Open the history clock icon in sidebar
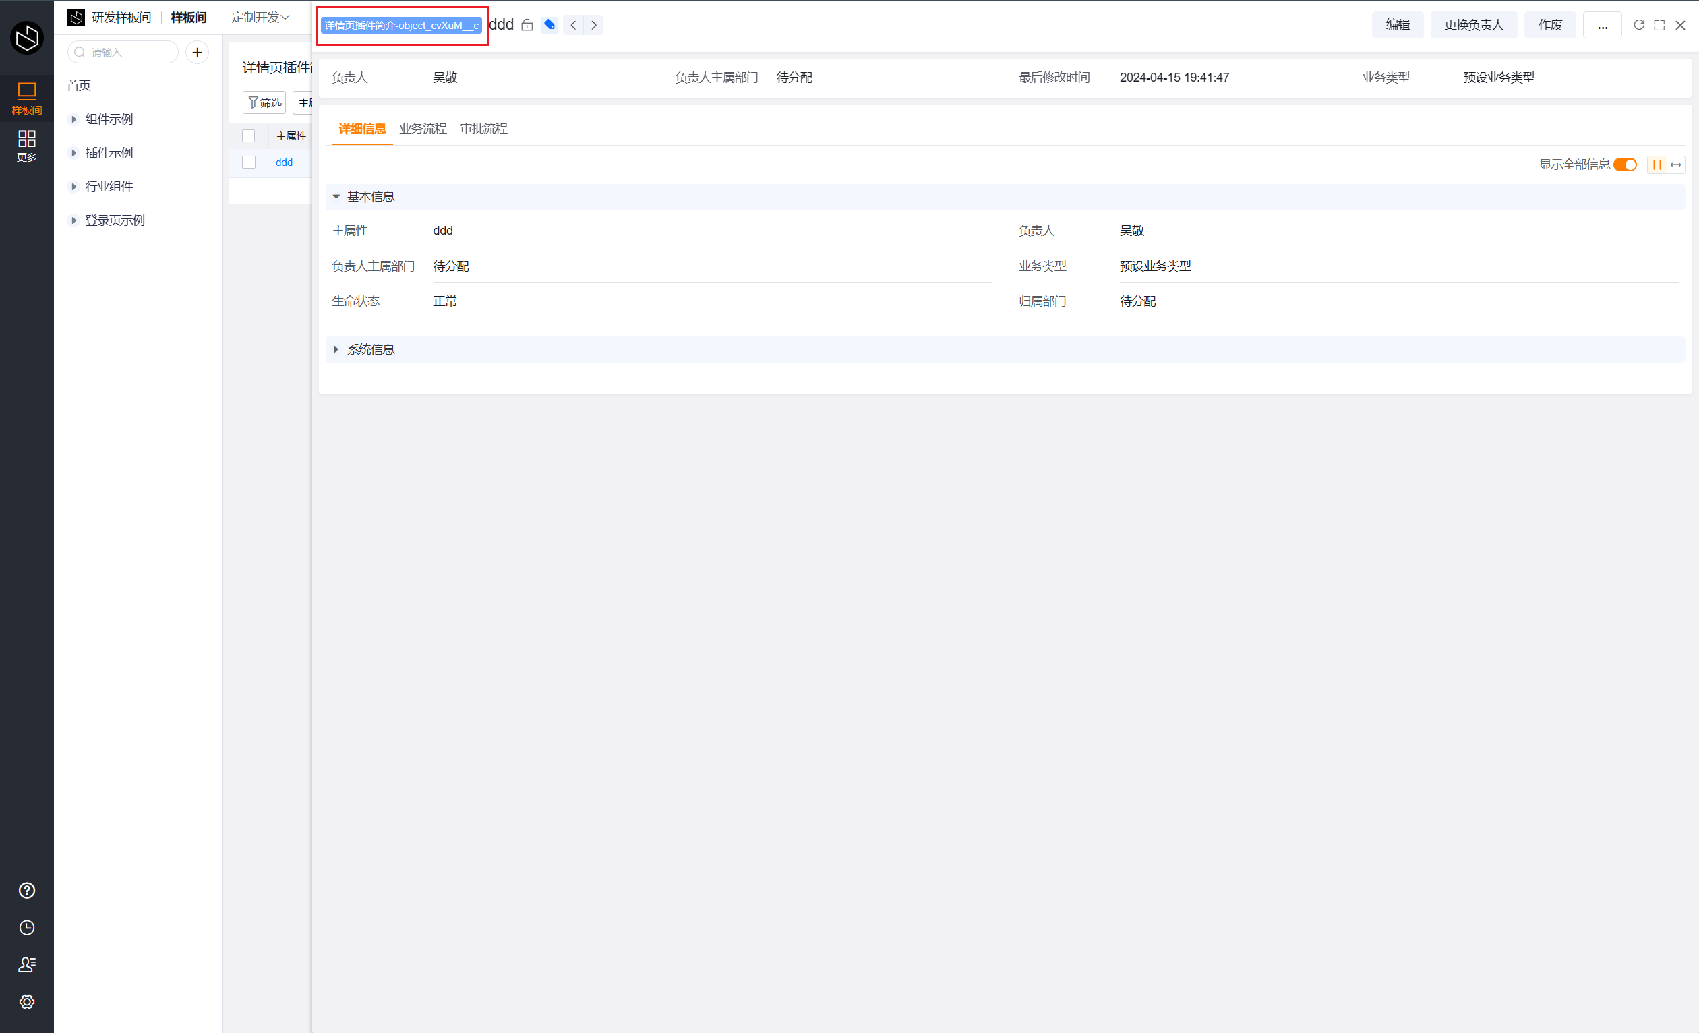This screenshot has width=1699, height=1033. pos(27,928)
